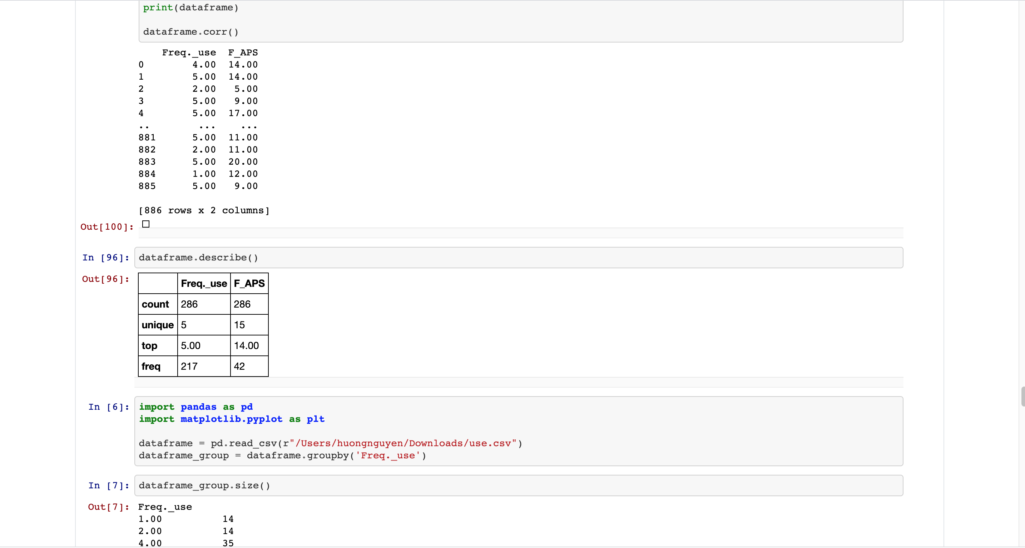Click the '[886 rows x 2 columns]' text
This screenshot has width=1025, height=548.
[x=204, y=210]
